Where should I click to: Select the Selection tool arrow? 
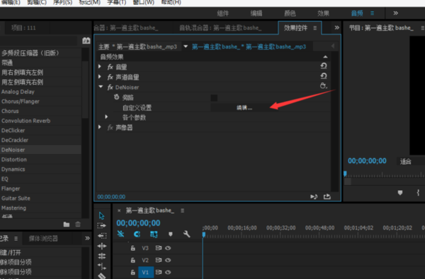pos(101,215)
